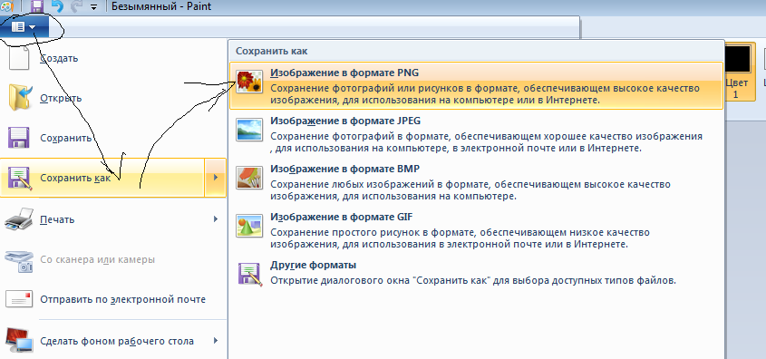Click the save floppy icon in title bar

click(x=37, y=6)
